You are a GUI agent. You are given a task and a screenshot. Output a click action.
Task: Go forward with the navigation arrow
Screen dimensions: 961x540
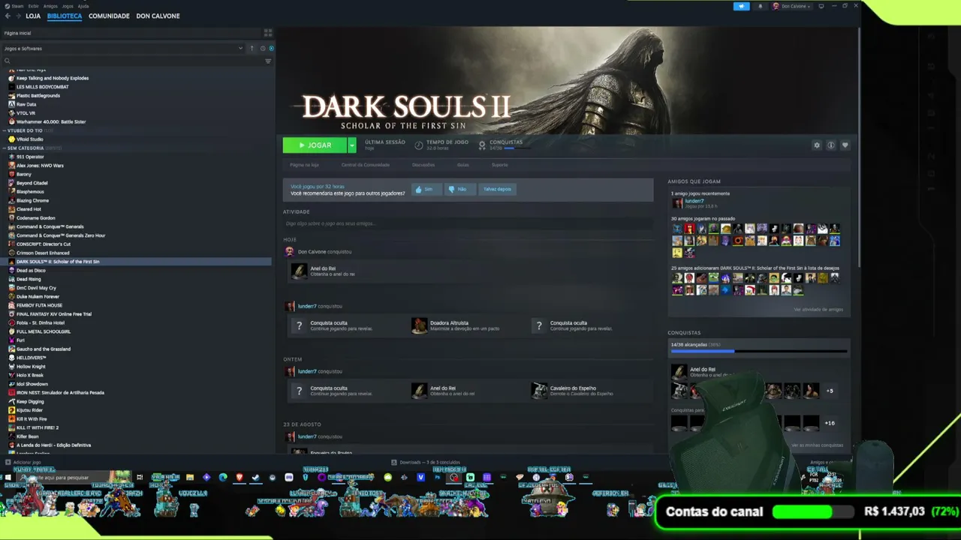(x=18, y=16)
